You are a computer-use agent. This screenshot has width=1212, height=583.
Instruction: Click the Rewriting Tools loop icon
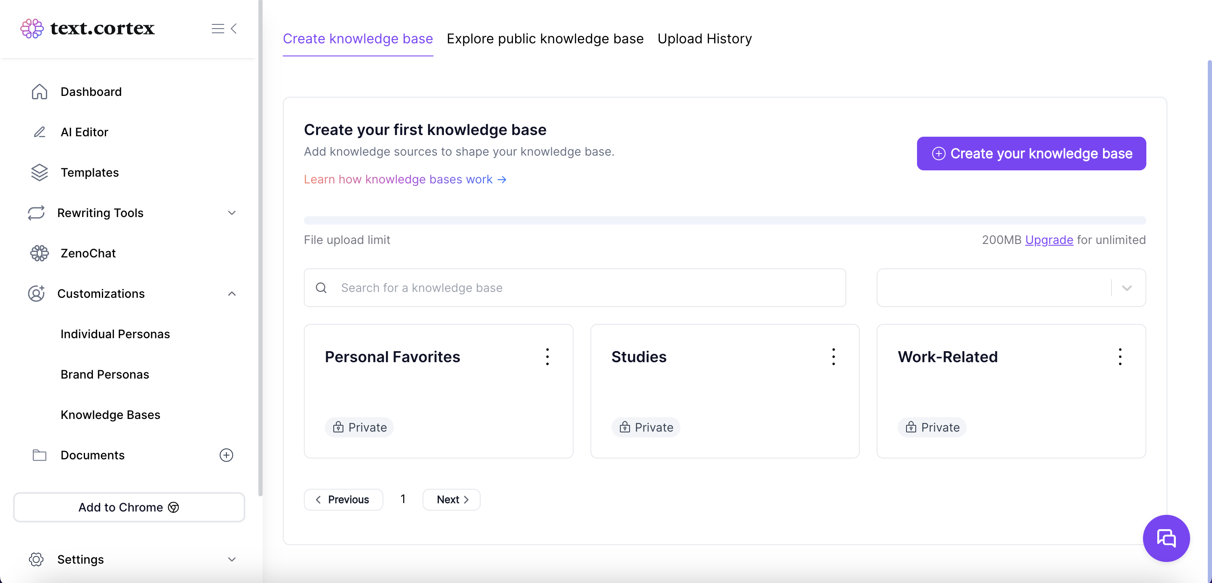pos(36,213)
